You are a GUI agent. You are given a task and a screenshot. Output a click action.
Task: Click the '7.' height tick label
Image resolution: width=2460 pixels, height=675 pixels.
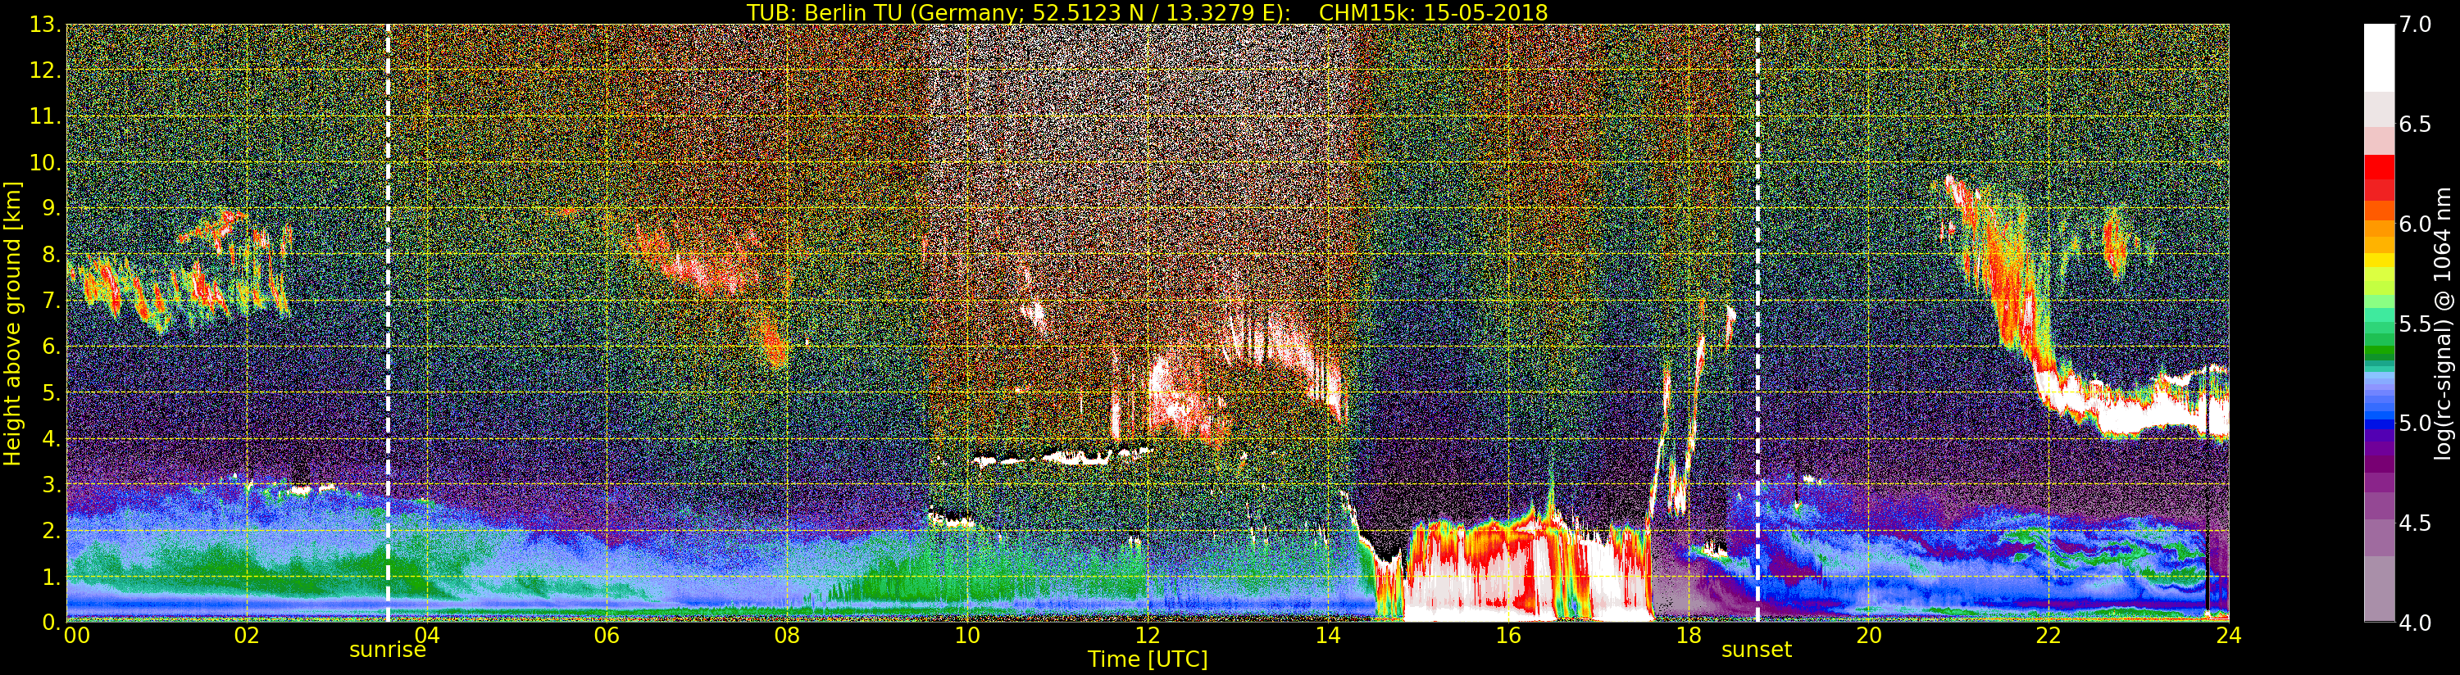point(51,301)
